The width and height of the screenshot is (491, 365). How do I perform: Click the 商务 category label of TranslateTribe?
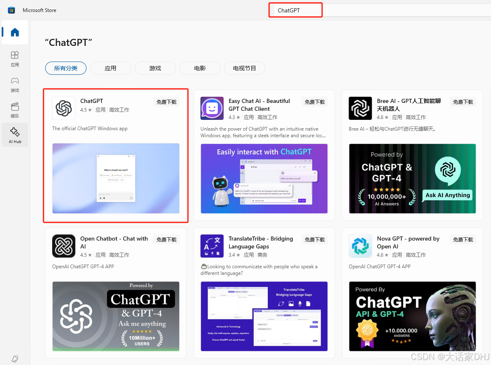[262, 255]
